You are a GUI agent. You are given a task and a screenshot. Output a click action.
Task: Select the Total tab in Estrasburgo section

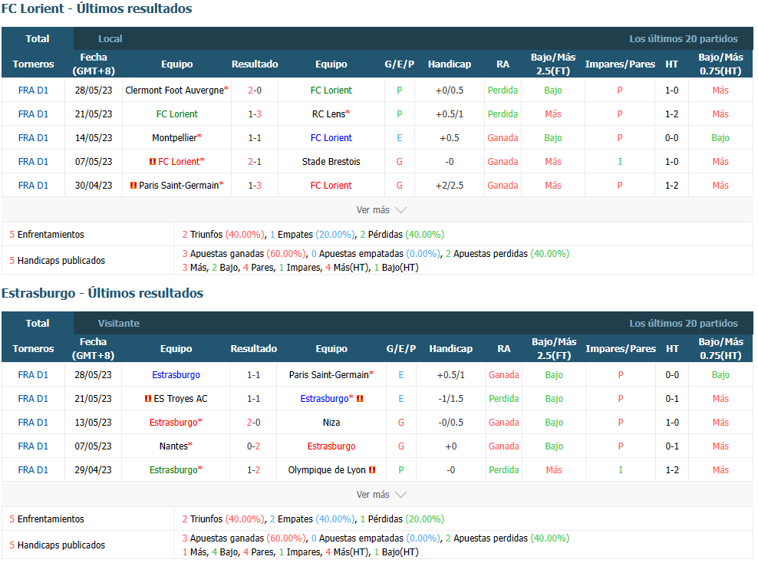(38, 323)
